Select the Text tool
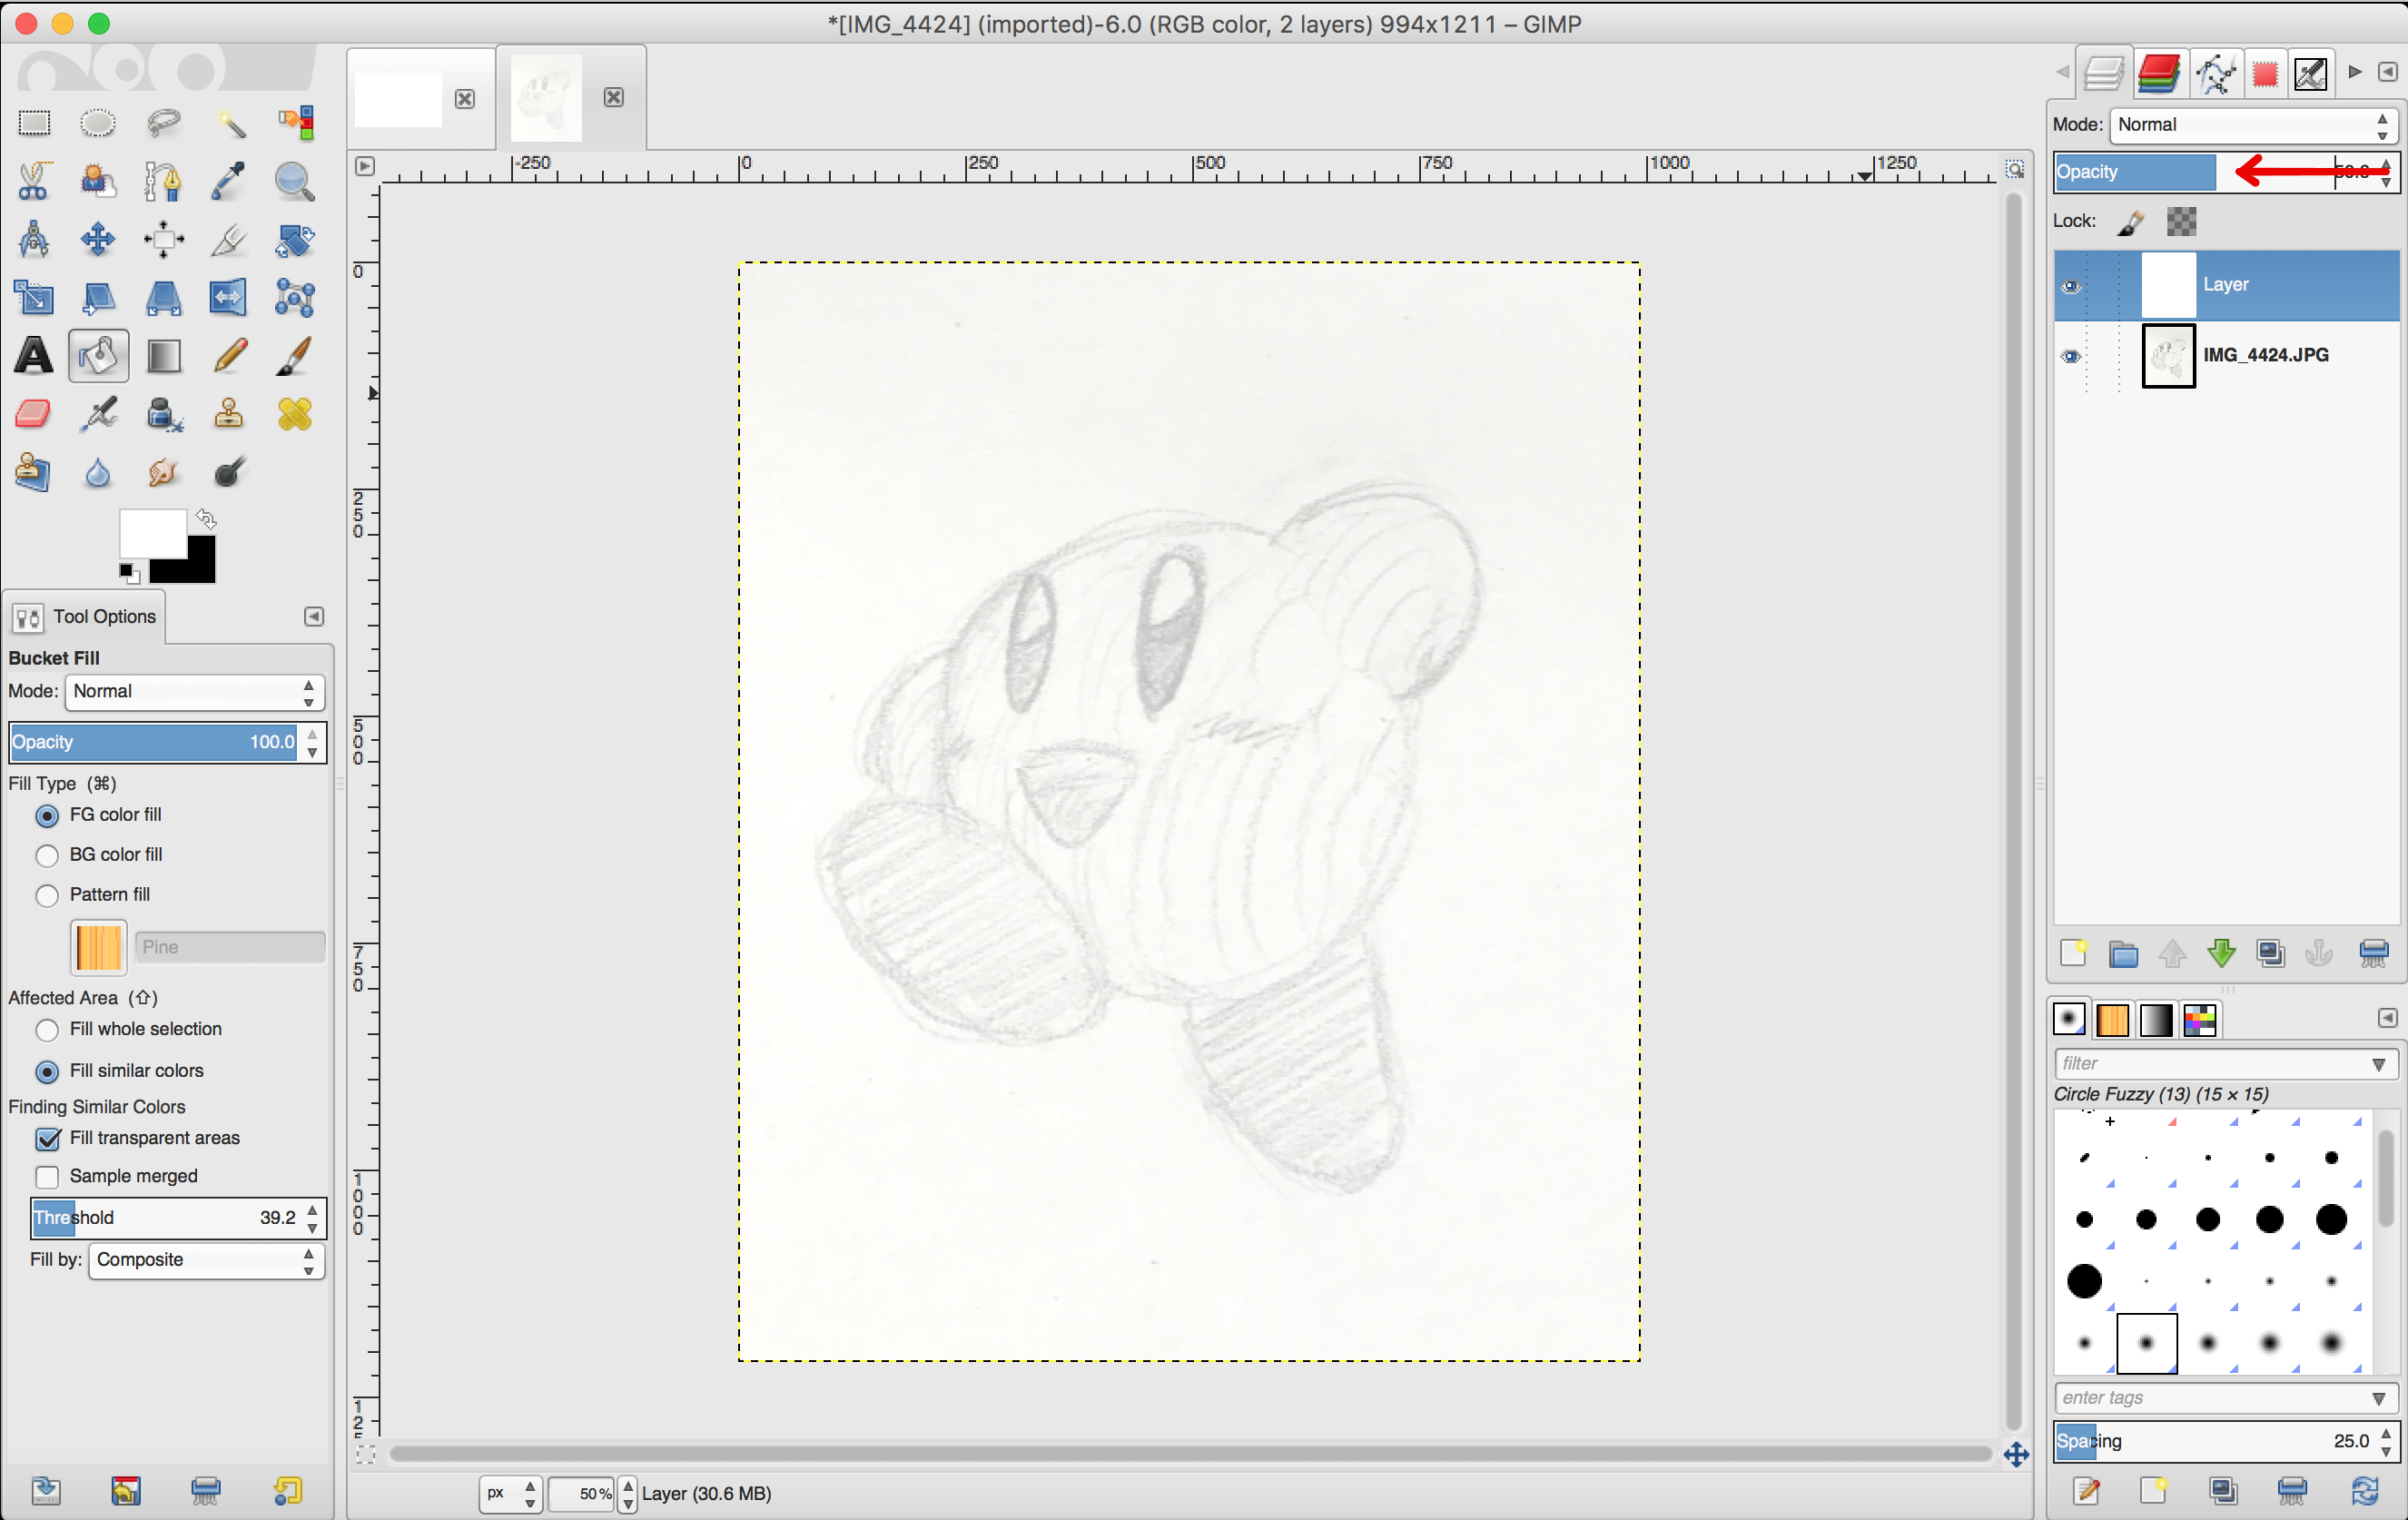The height and width of the screenshot is (1520, 2408). coord(34,355)
